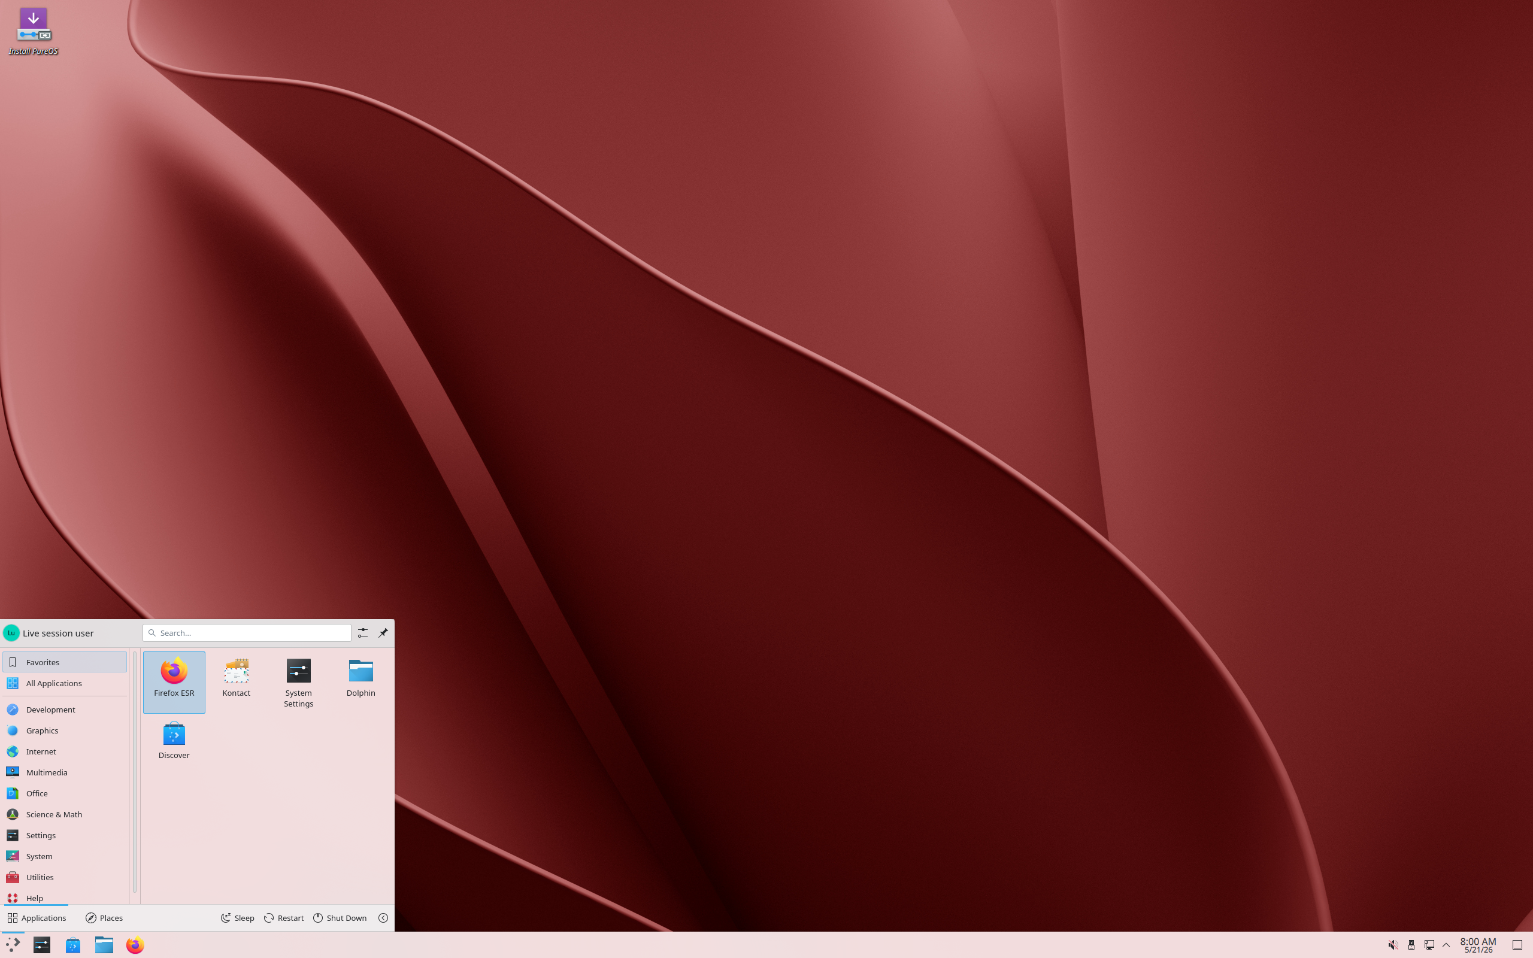Click the launcher Search field
This screenshot has width=1533, height=958.
click(x=247, y=633)
